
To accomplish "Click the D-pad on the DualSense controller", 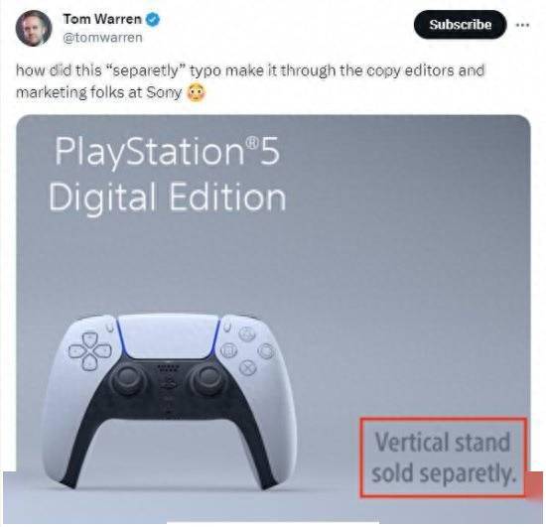I will 89,350.
